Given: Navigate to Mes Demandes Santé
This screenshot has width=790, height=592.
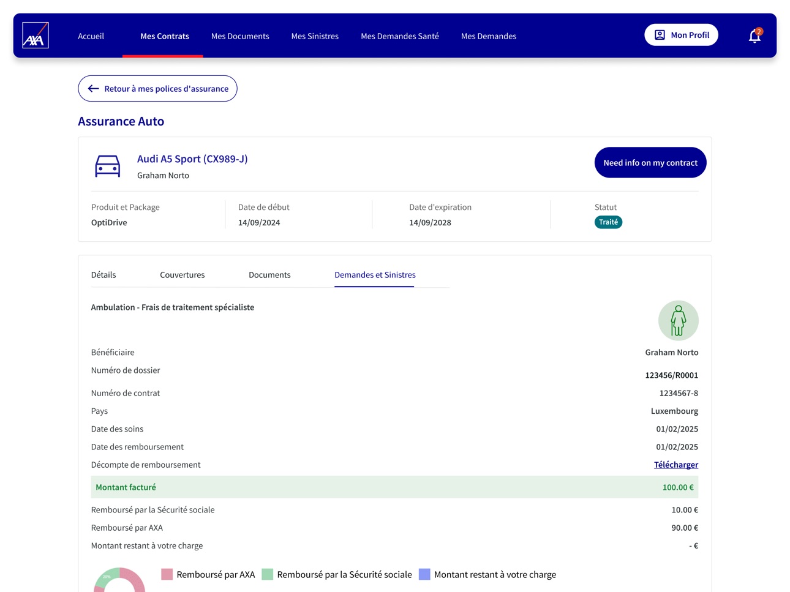Looking at the screenshot, I should (x=400, y=36).
